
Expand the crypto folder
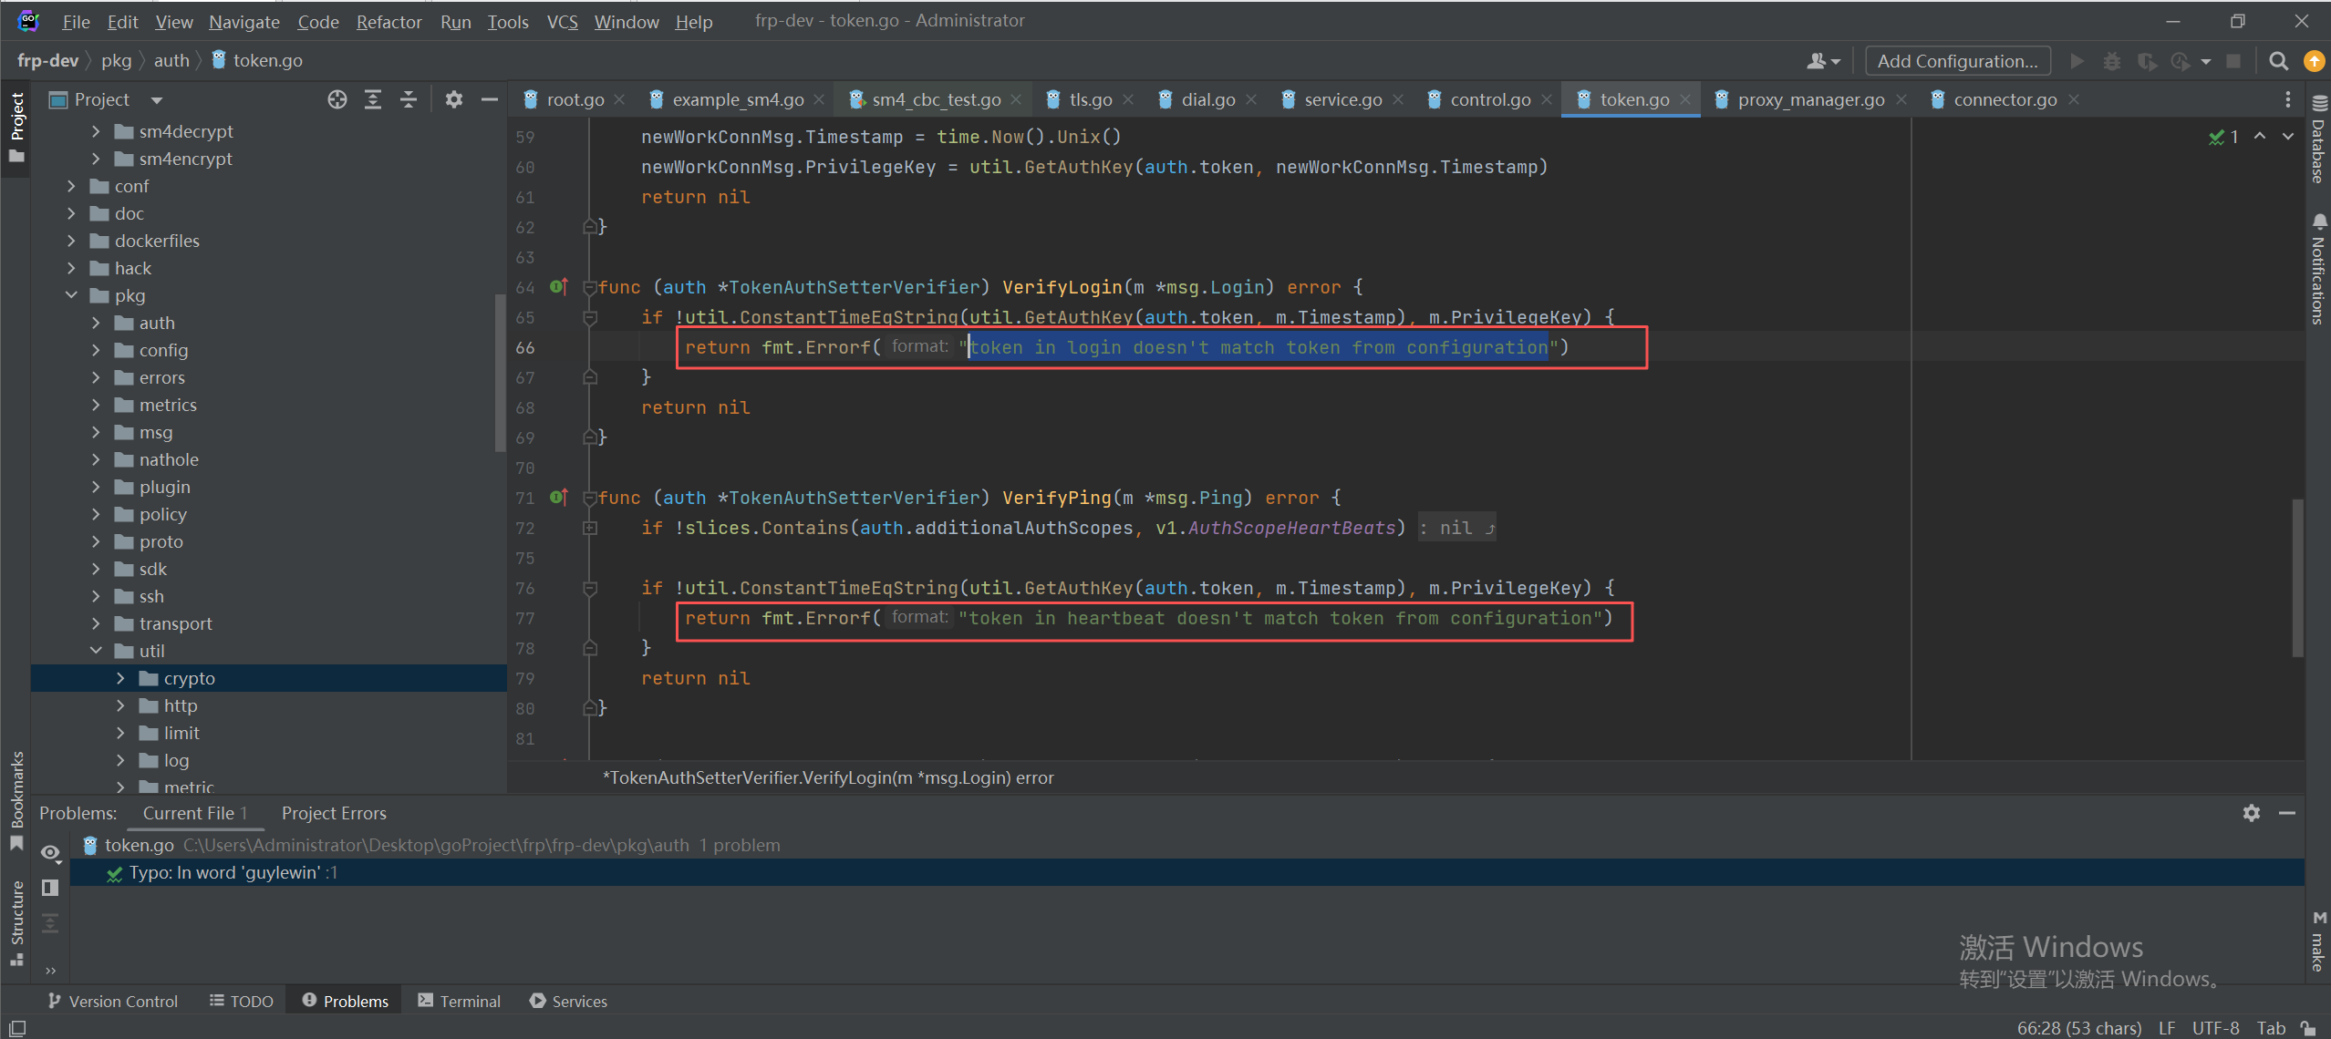120,678
